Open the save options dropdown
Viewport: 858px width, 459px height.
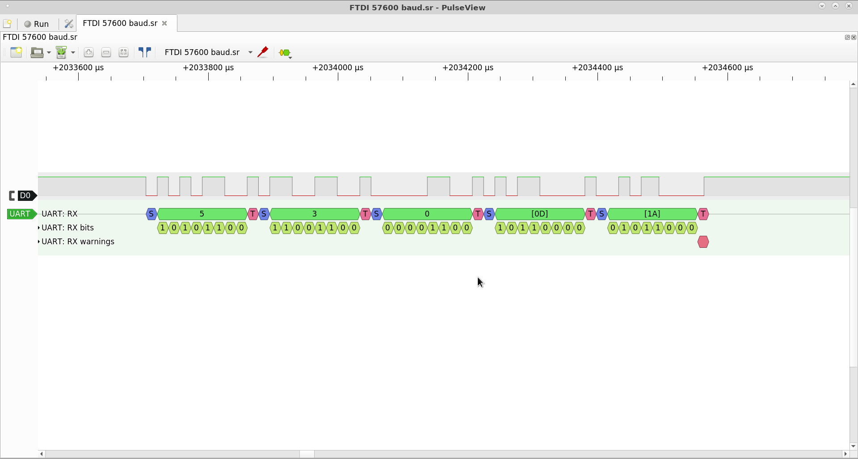click(x=72, y=52)
